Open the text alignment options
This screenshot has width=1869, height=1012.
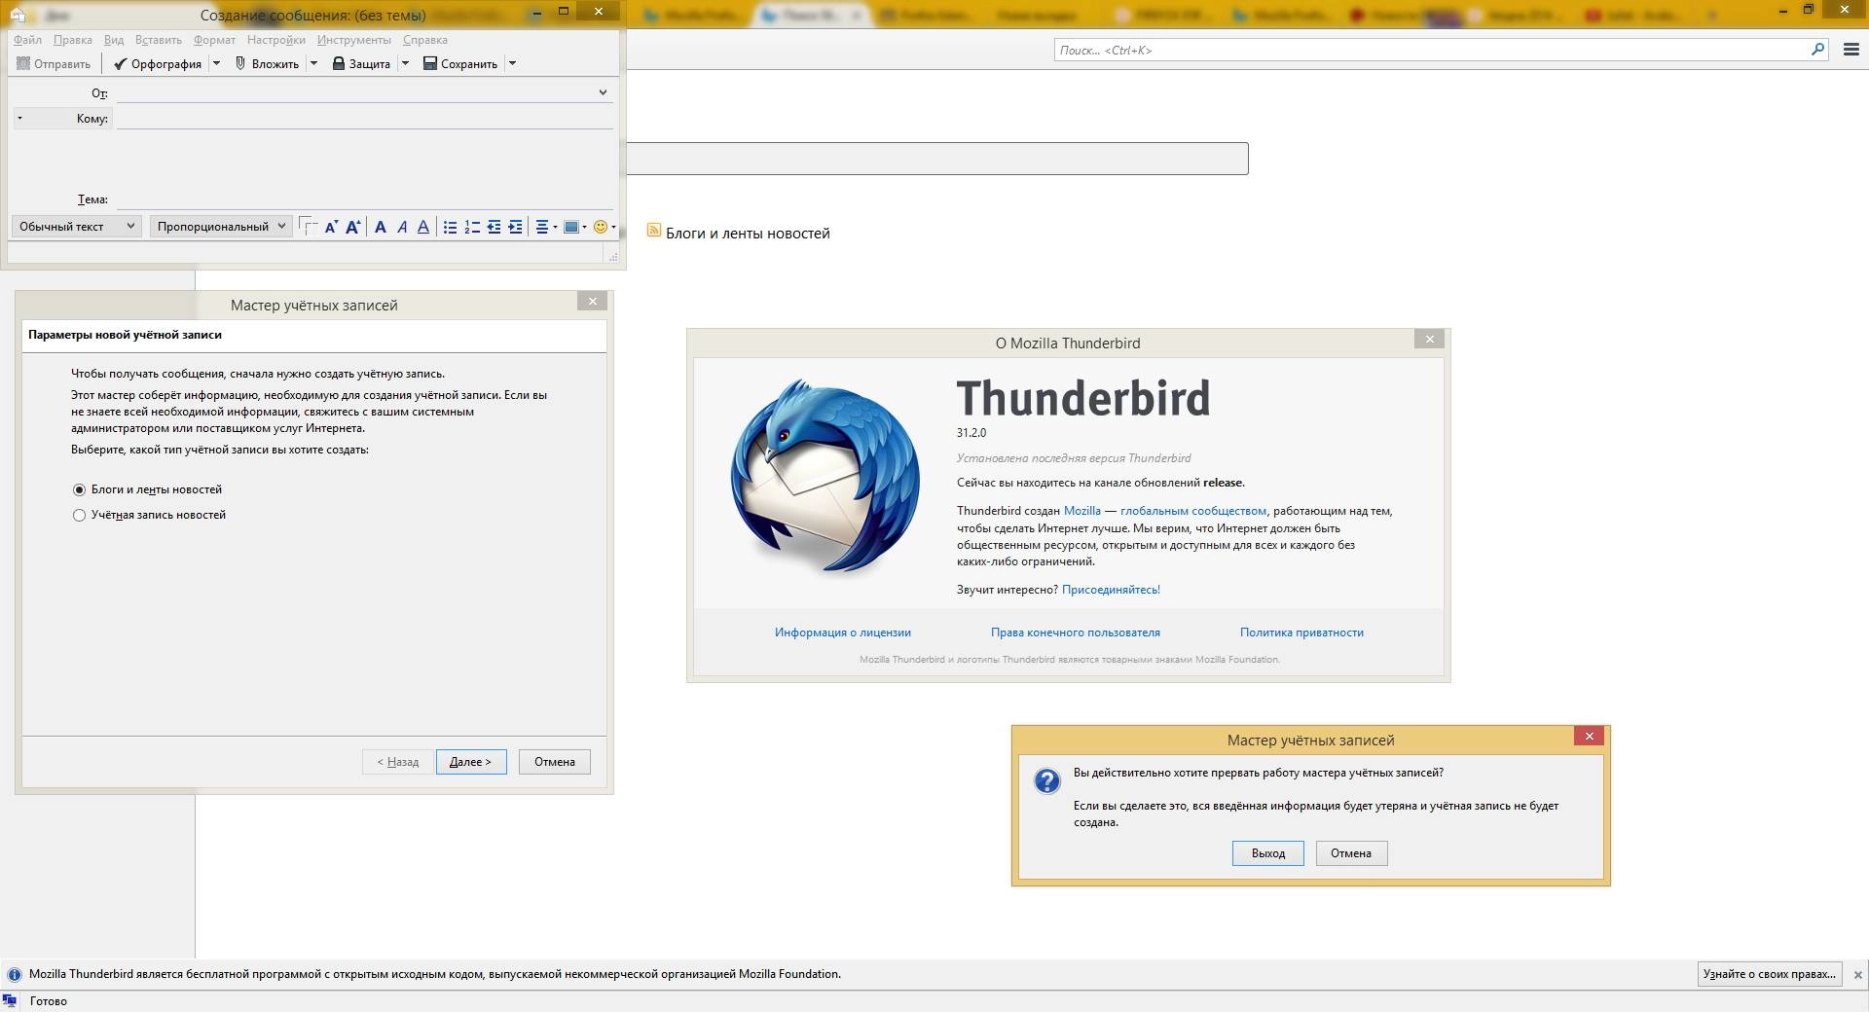(x=546, y=227)
